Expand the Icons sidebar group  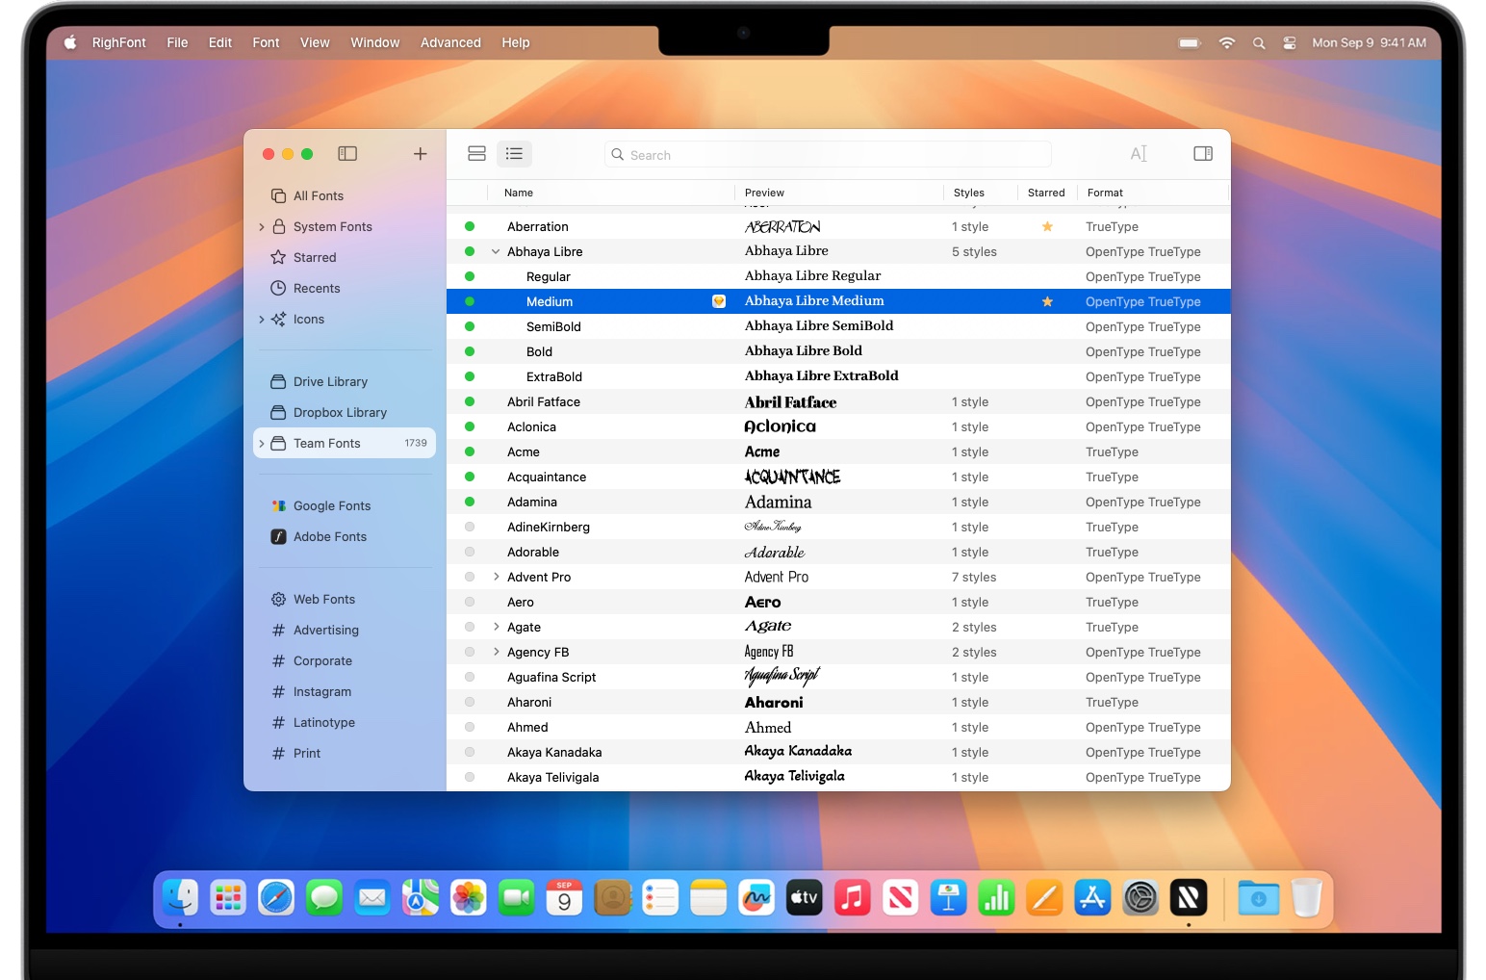262,319
